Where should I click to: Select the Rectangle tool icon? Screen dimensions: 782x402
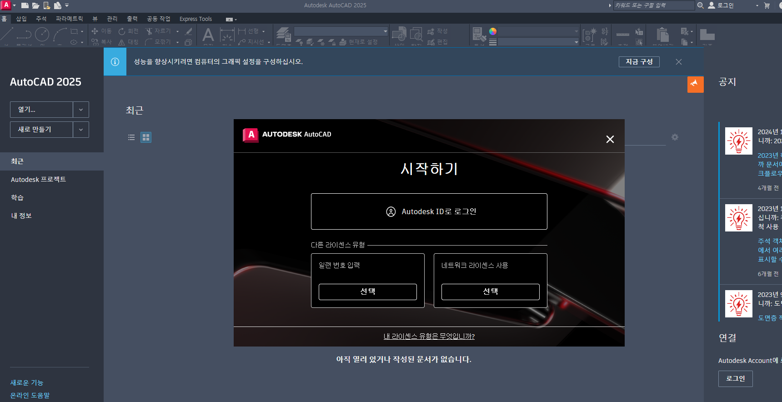(74, 31)
